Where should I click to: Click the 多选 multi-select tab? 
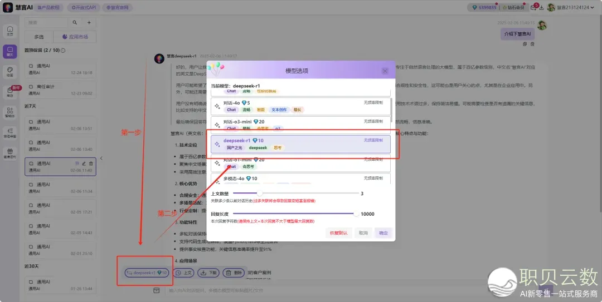pos(39,37)
